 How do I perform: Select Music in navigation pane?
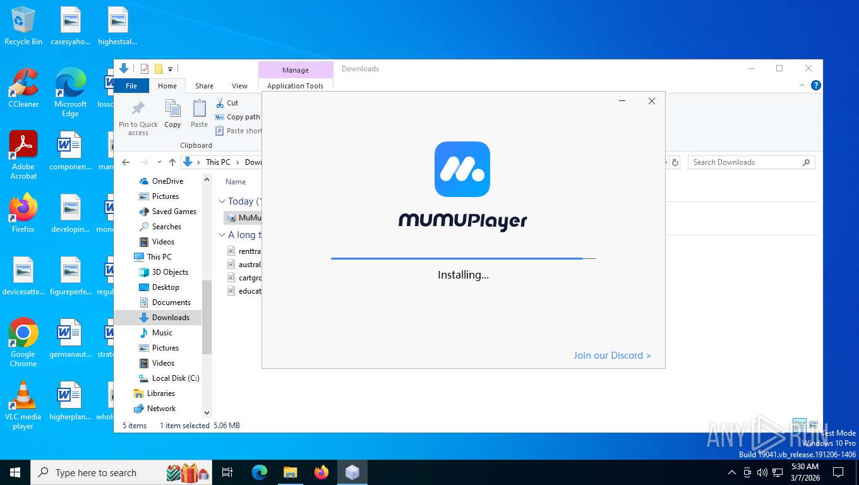pos(155,333)
